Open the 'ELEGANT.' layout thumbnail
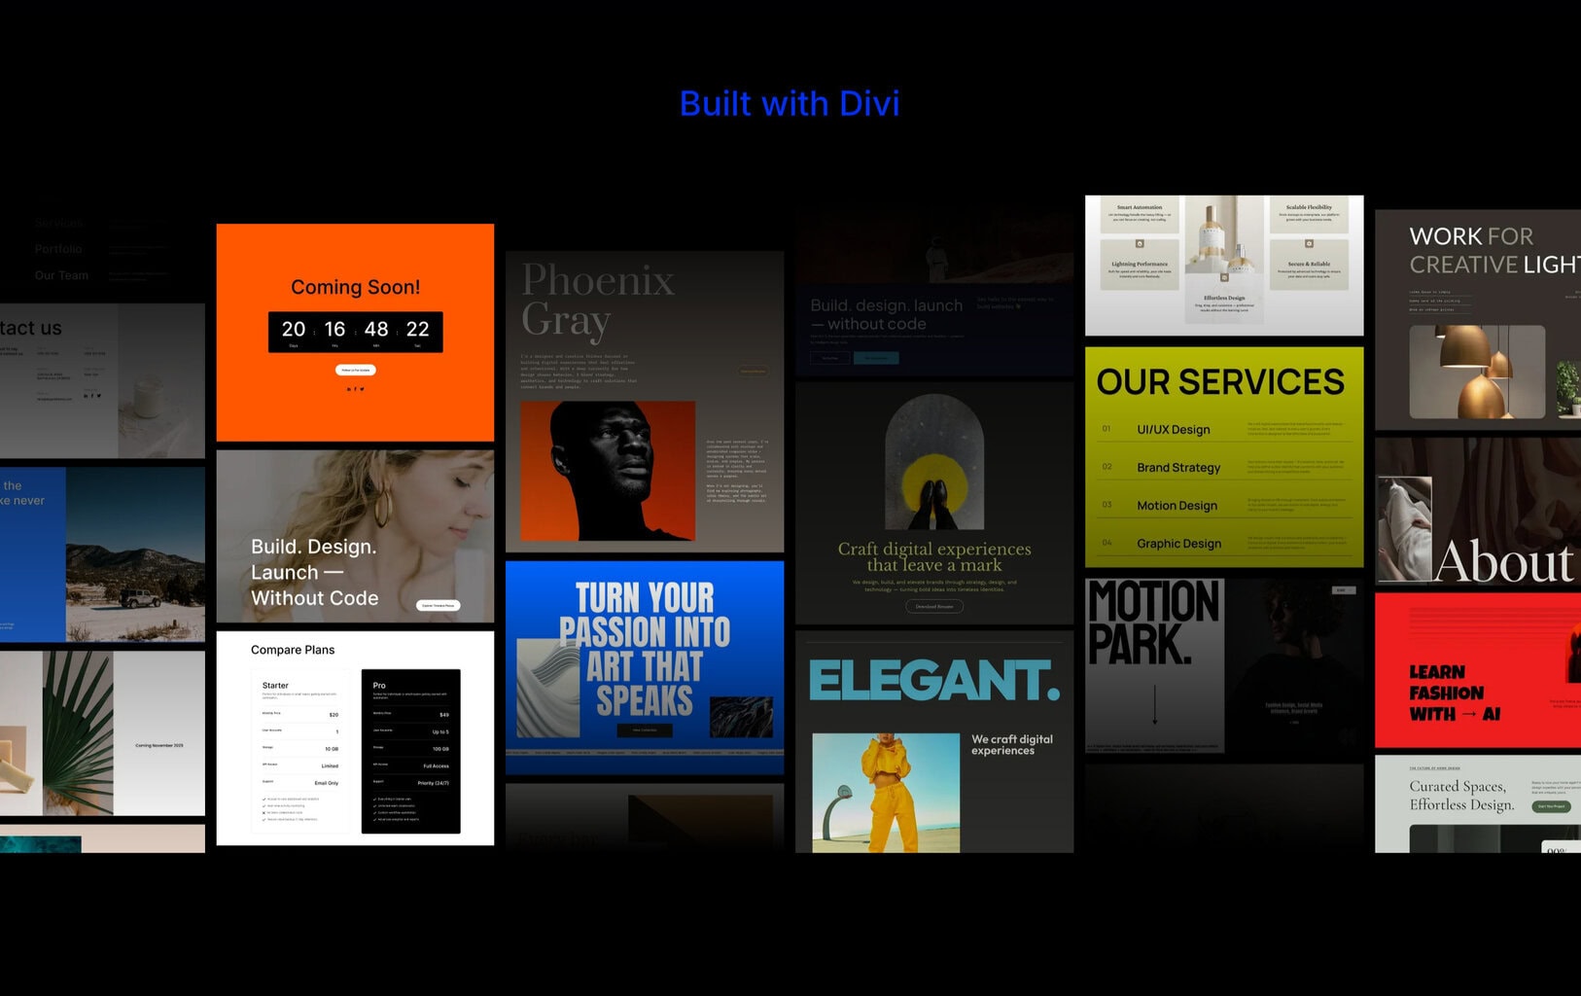Image resolution: width=1581 pixels, height=996 pixels. (934, 742)
